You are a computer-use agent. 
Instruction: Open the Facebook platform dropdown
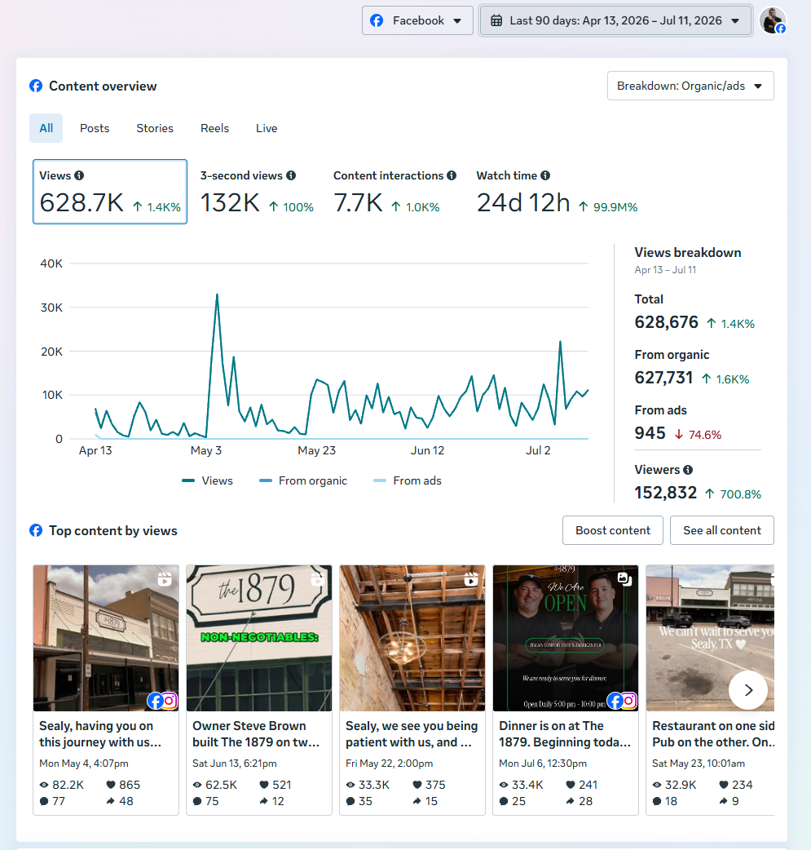tap(417, 20)
